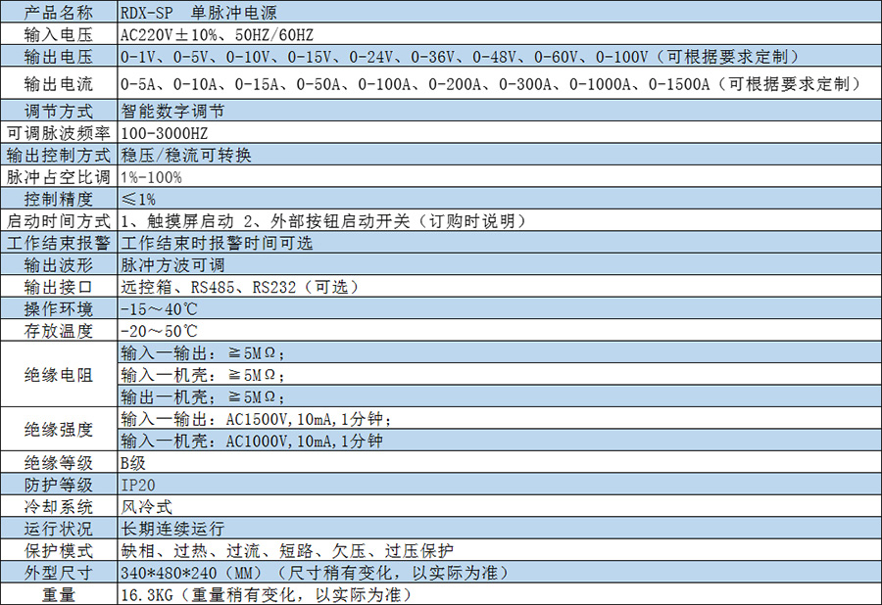Click the 防护等级 label

pos(59,485)
